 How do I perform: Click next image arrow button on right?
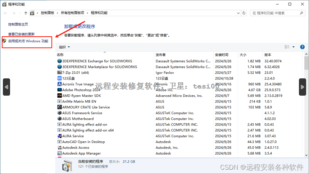tap(302, 87)
